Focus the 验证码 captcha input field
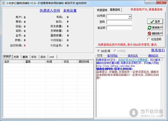This screenshot has height=121, width=168. [x=119, y=28]
